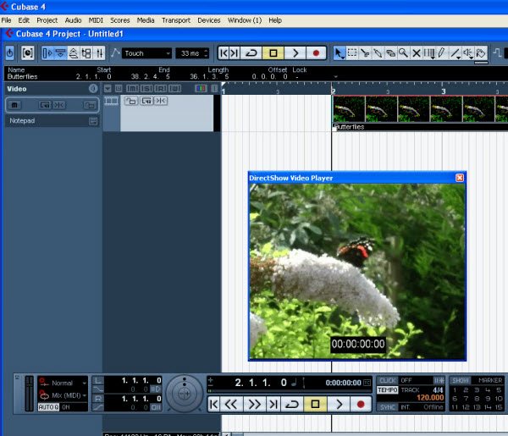Go to next marker in top toolbar

coord(235,52)
